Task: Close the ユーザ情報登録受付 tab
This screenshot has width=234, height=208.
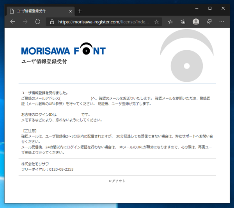Action: pyautogui.click(x=71, y=11)
